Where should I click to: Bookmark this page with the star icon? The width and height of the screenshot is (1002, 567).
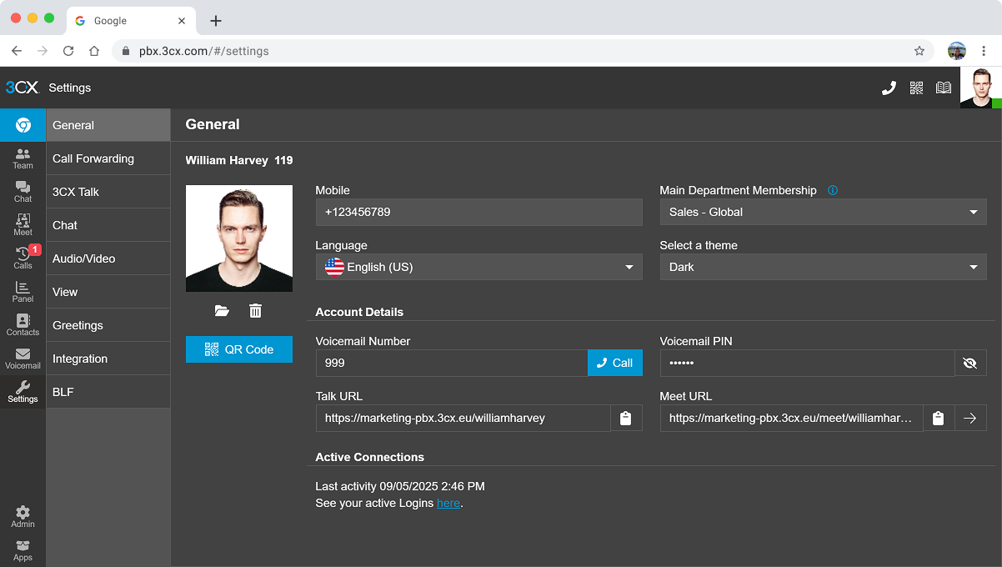[x=919, y=51]
